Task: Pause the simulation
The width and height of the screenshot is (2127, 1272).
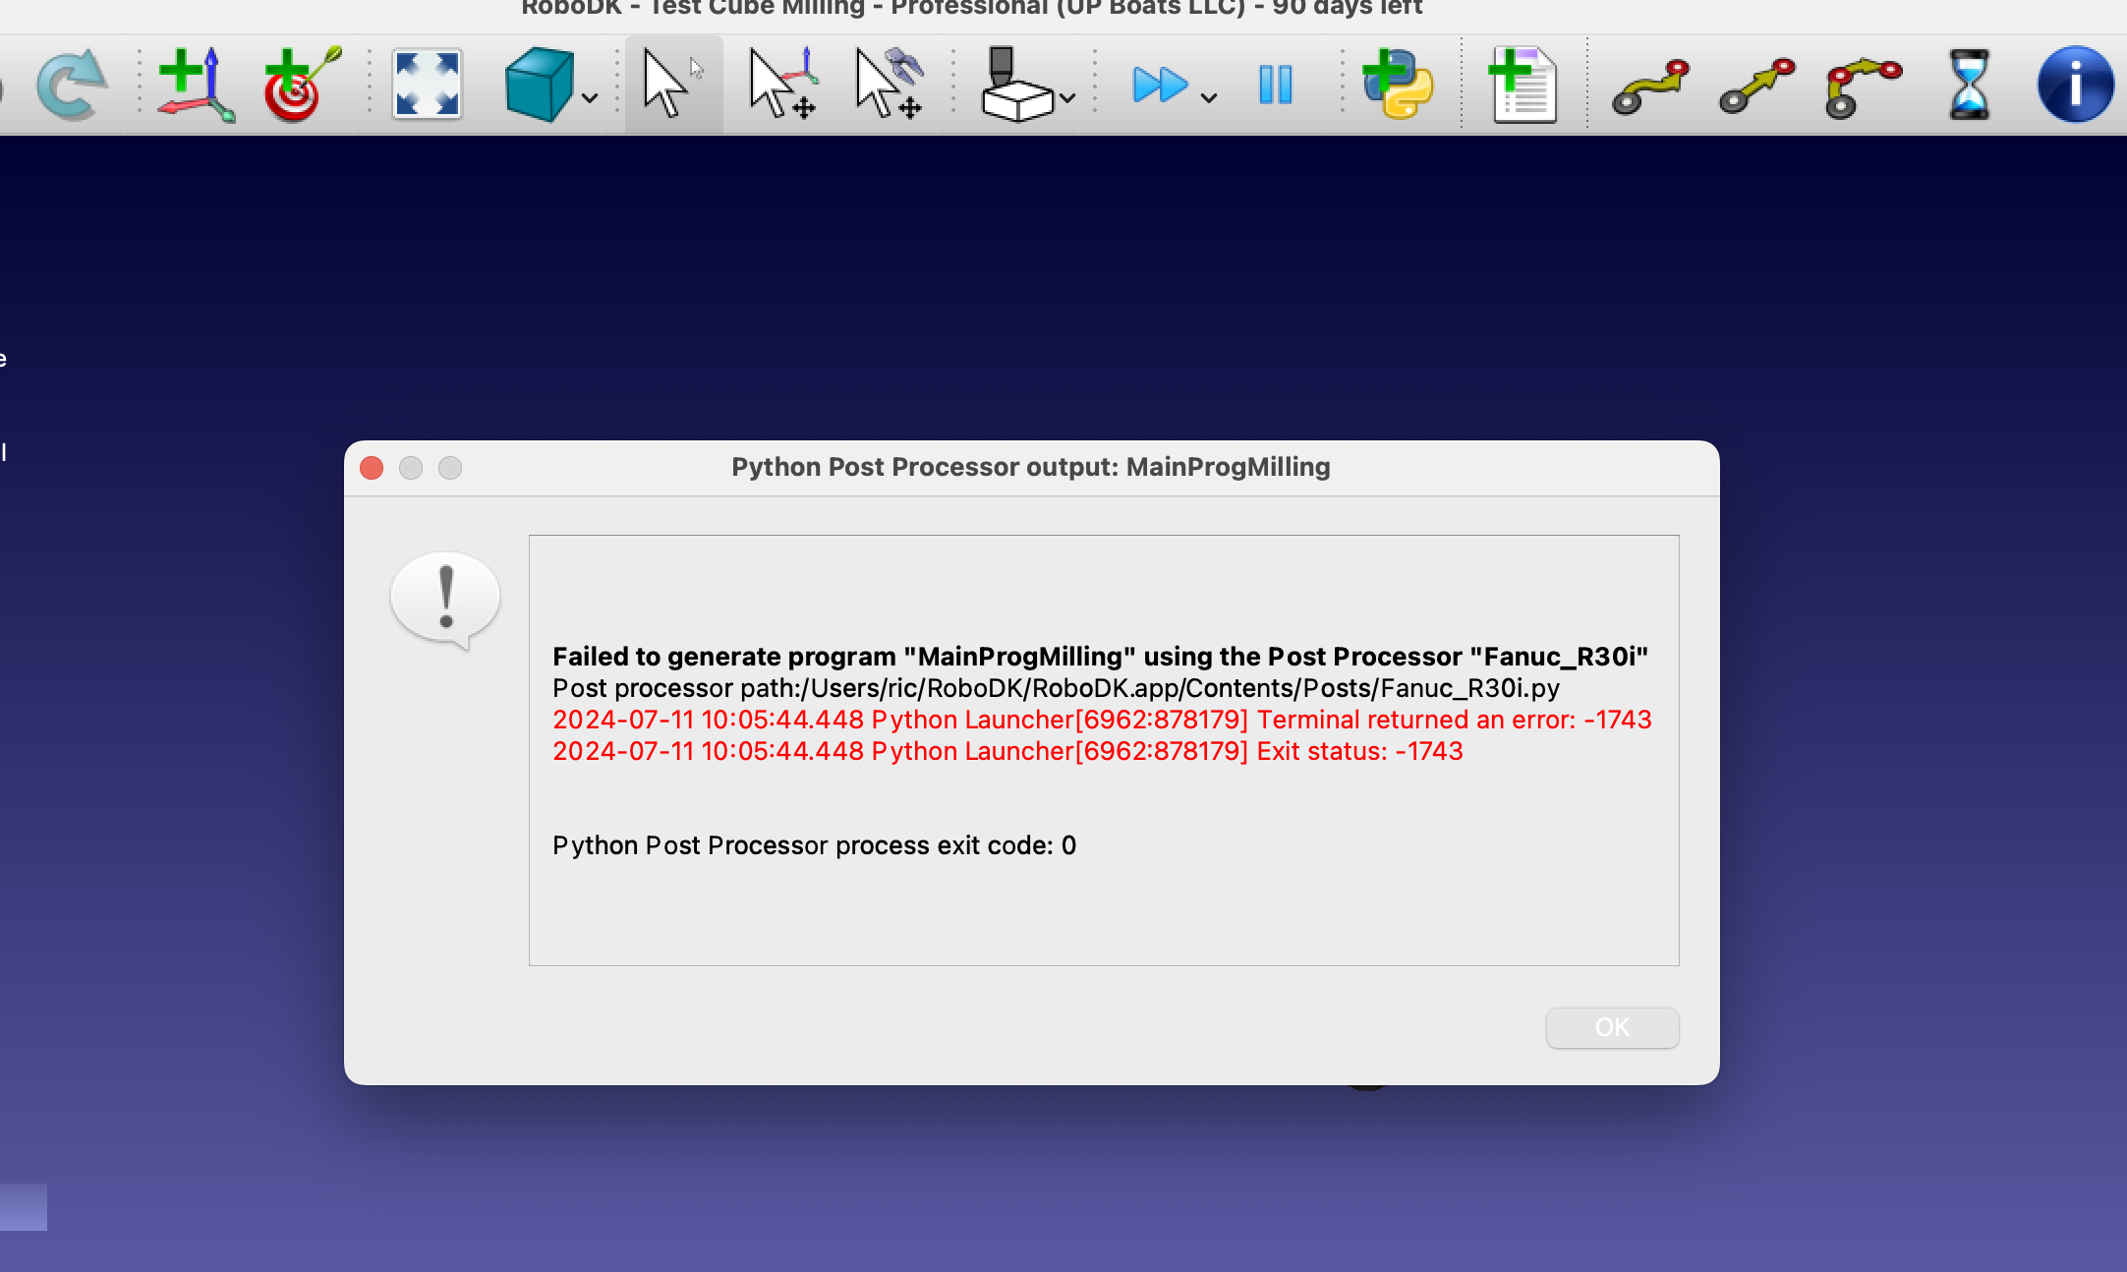Action: pyautogui.click(x=1276, y=85)
